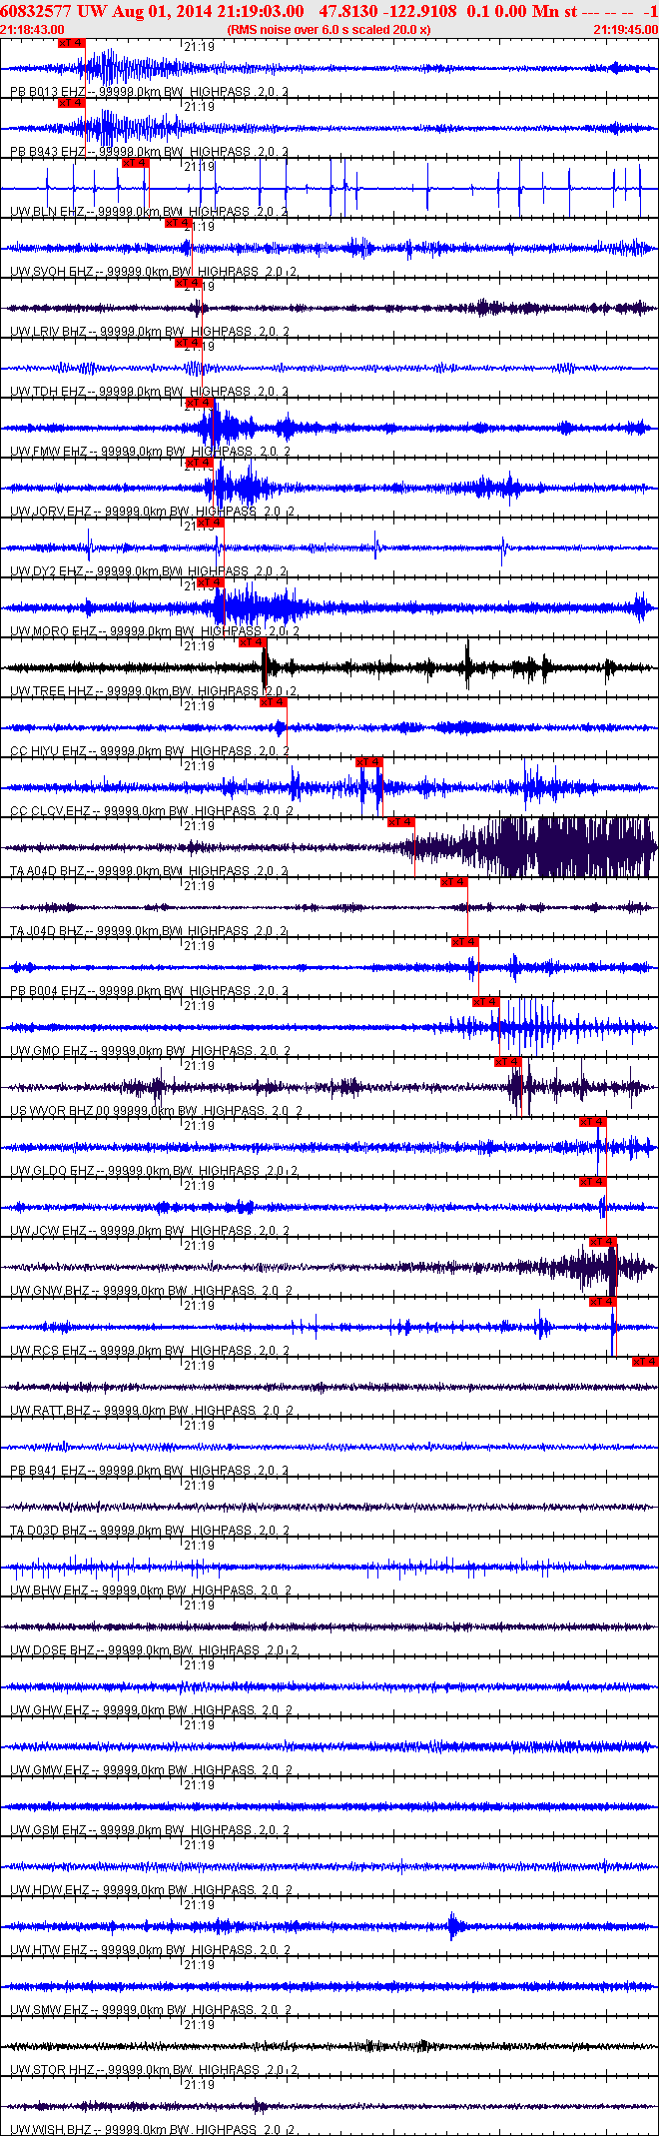The image size is (659, 2136).
Task: Select the pick marker on CC CLCV trace
Action: click(x=369, y=762)
